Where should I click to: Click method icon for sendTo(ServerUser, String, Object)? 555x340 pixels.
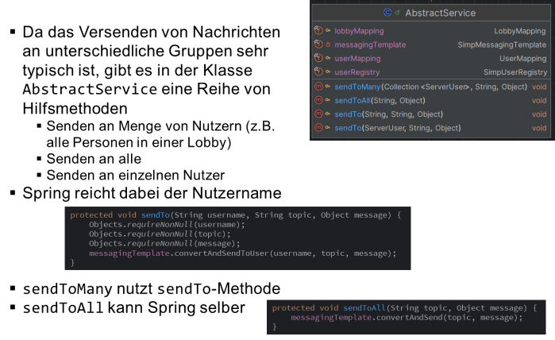318,128
